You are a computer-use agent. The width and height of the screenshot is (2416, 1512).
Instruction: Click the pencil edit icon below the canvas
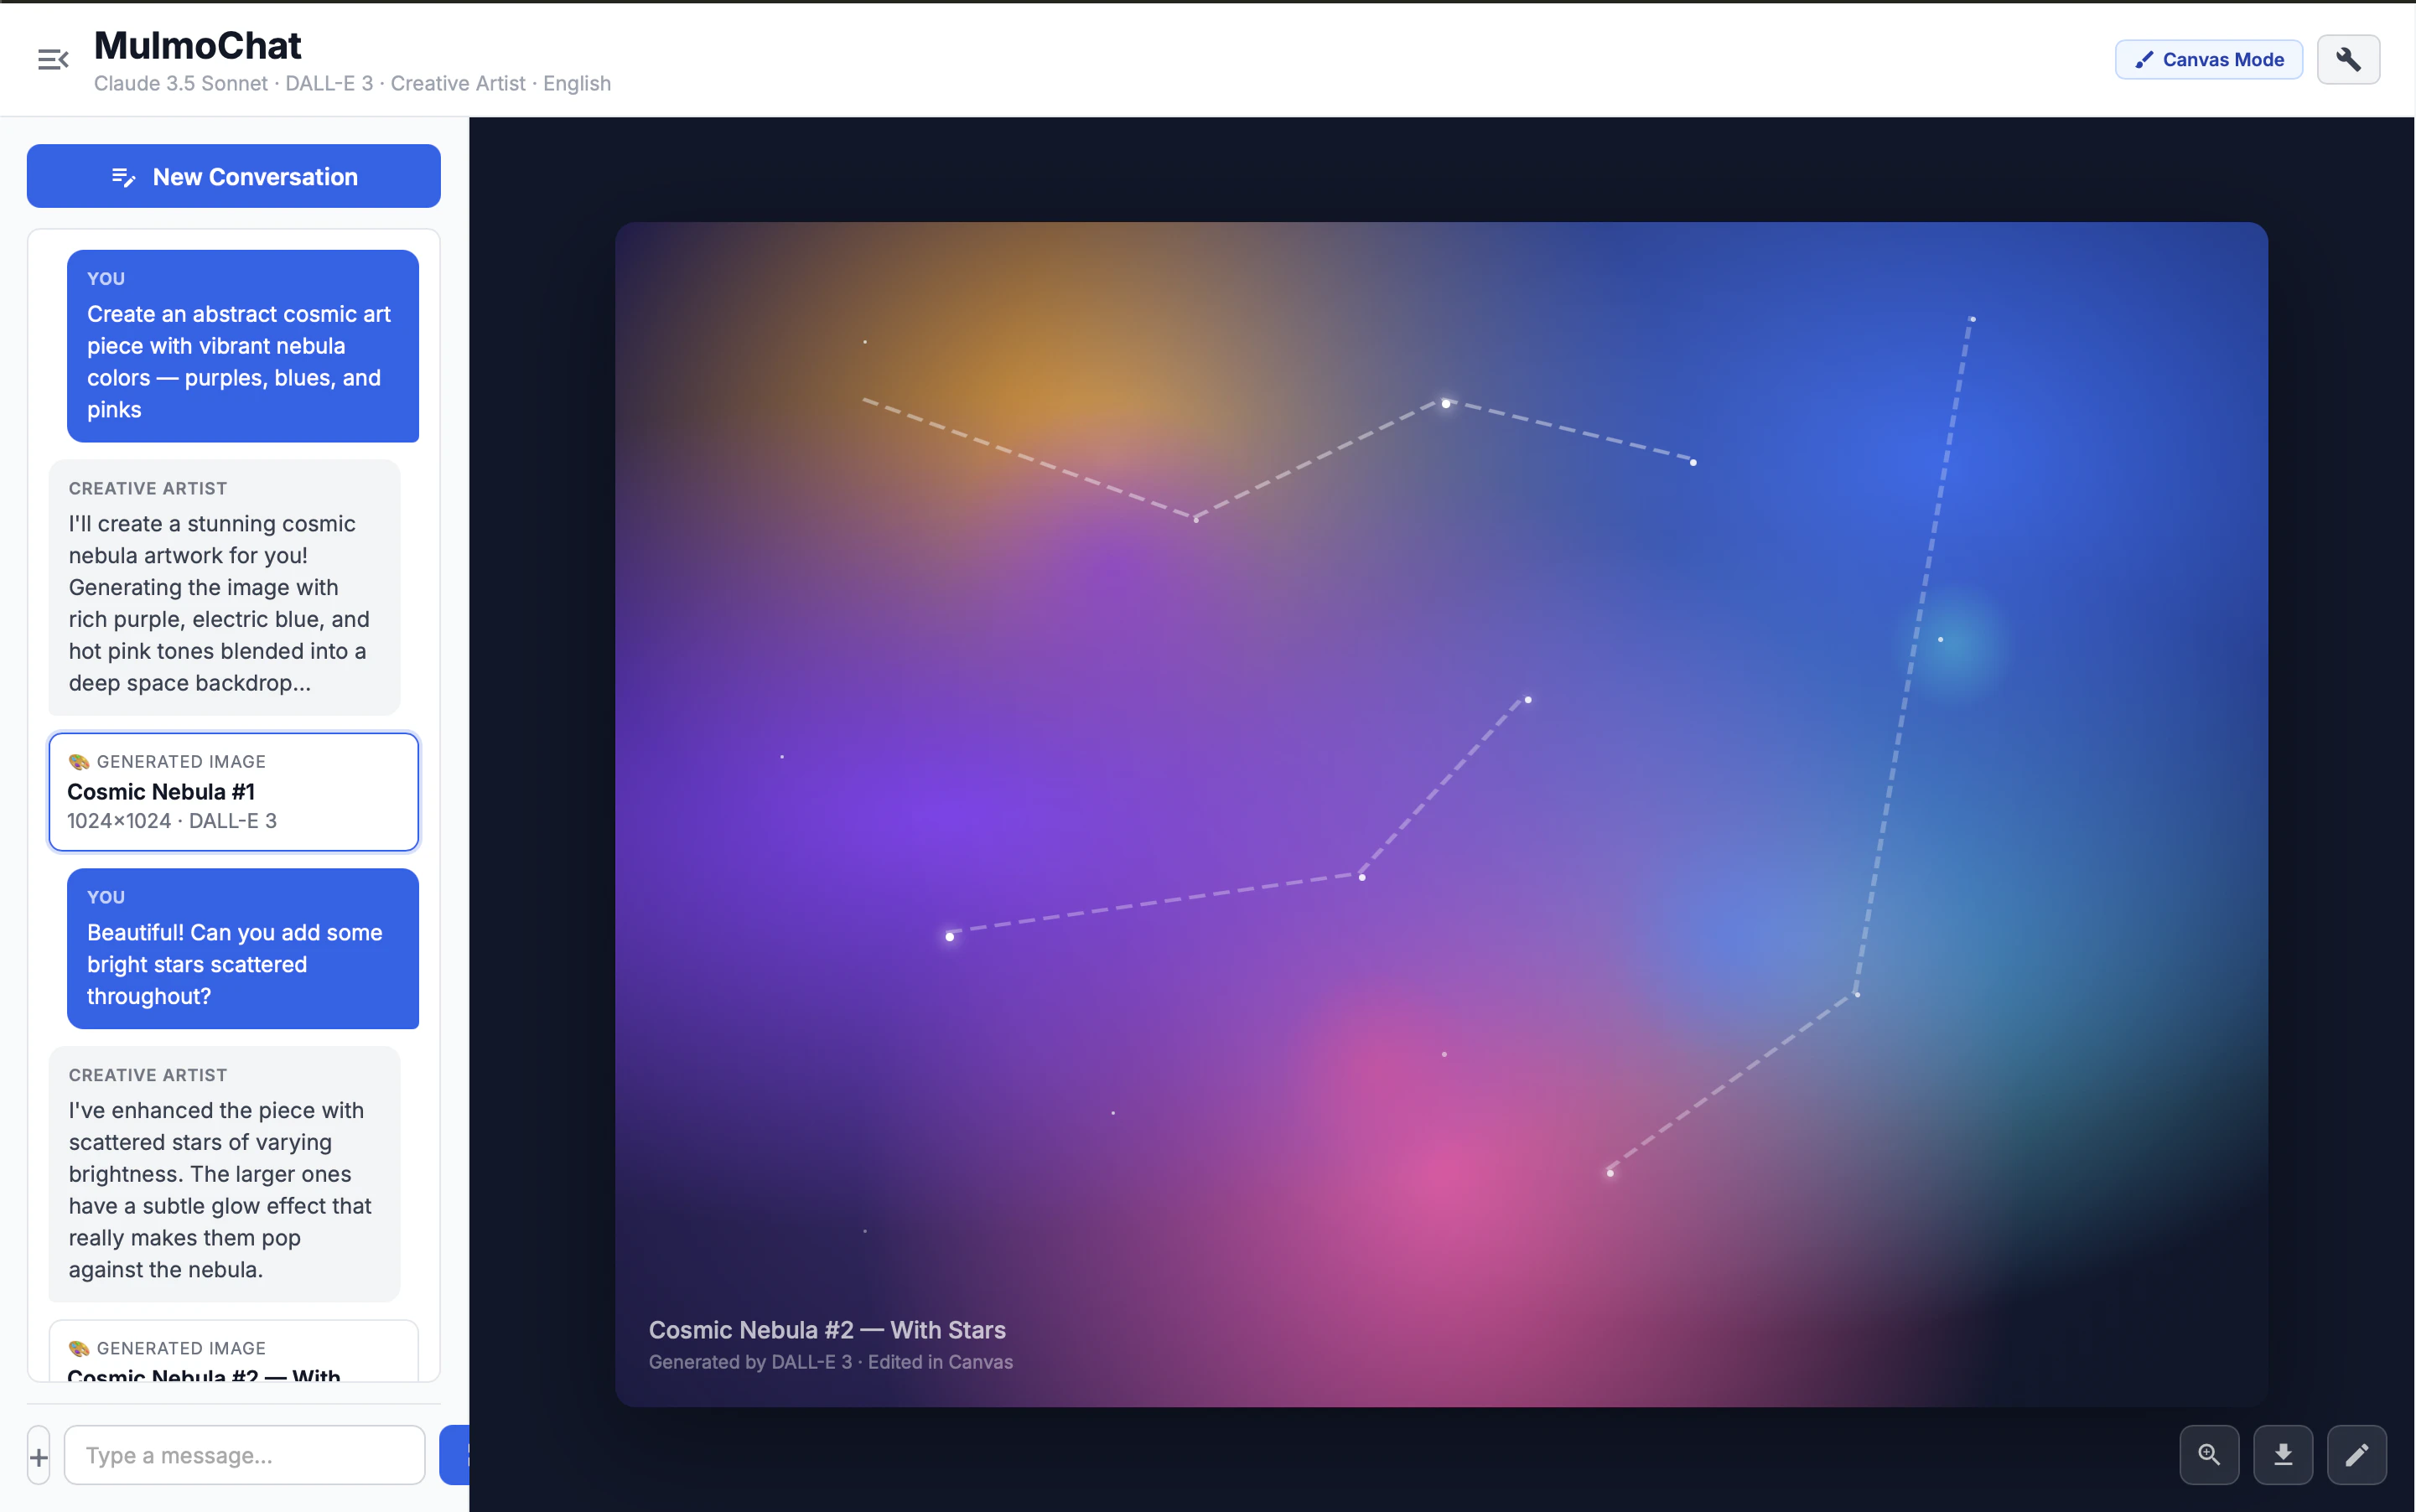point(2357,1454)
